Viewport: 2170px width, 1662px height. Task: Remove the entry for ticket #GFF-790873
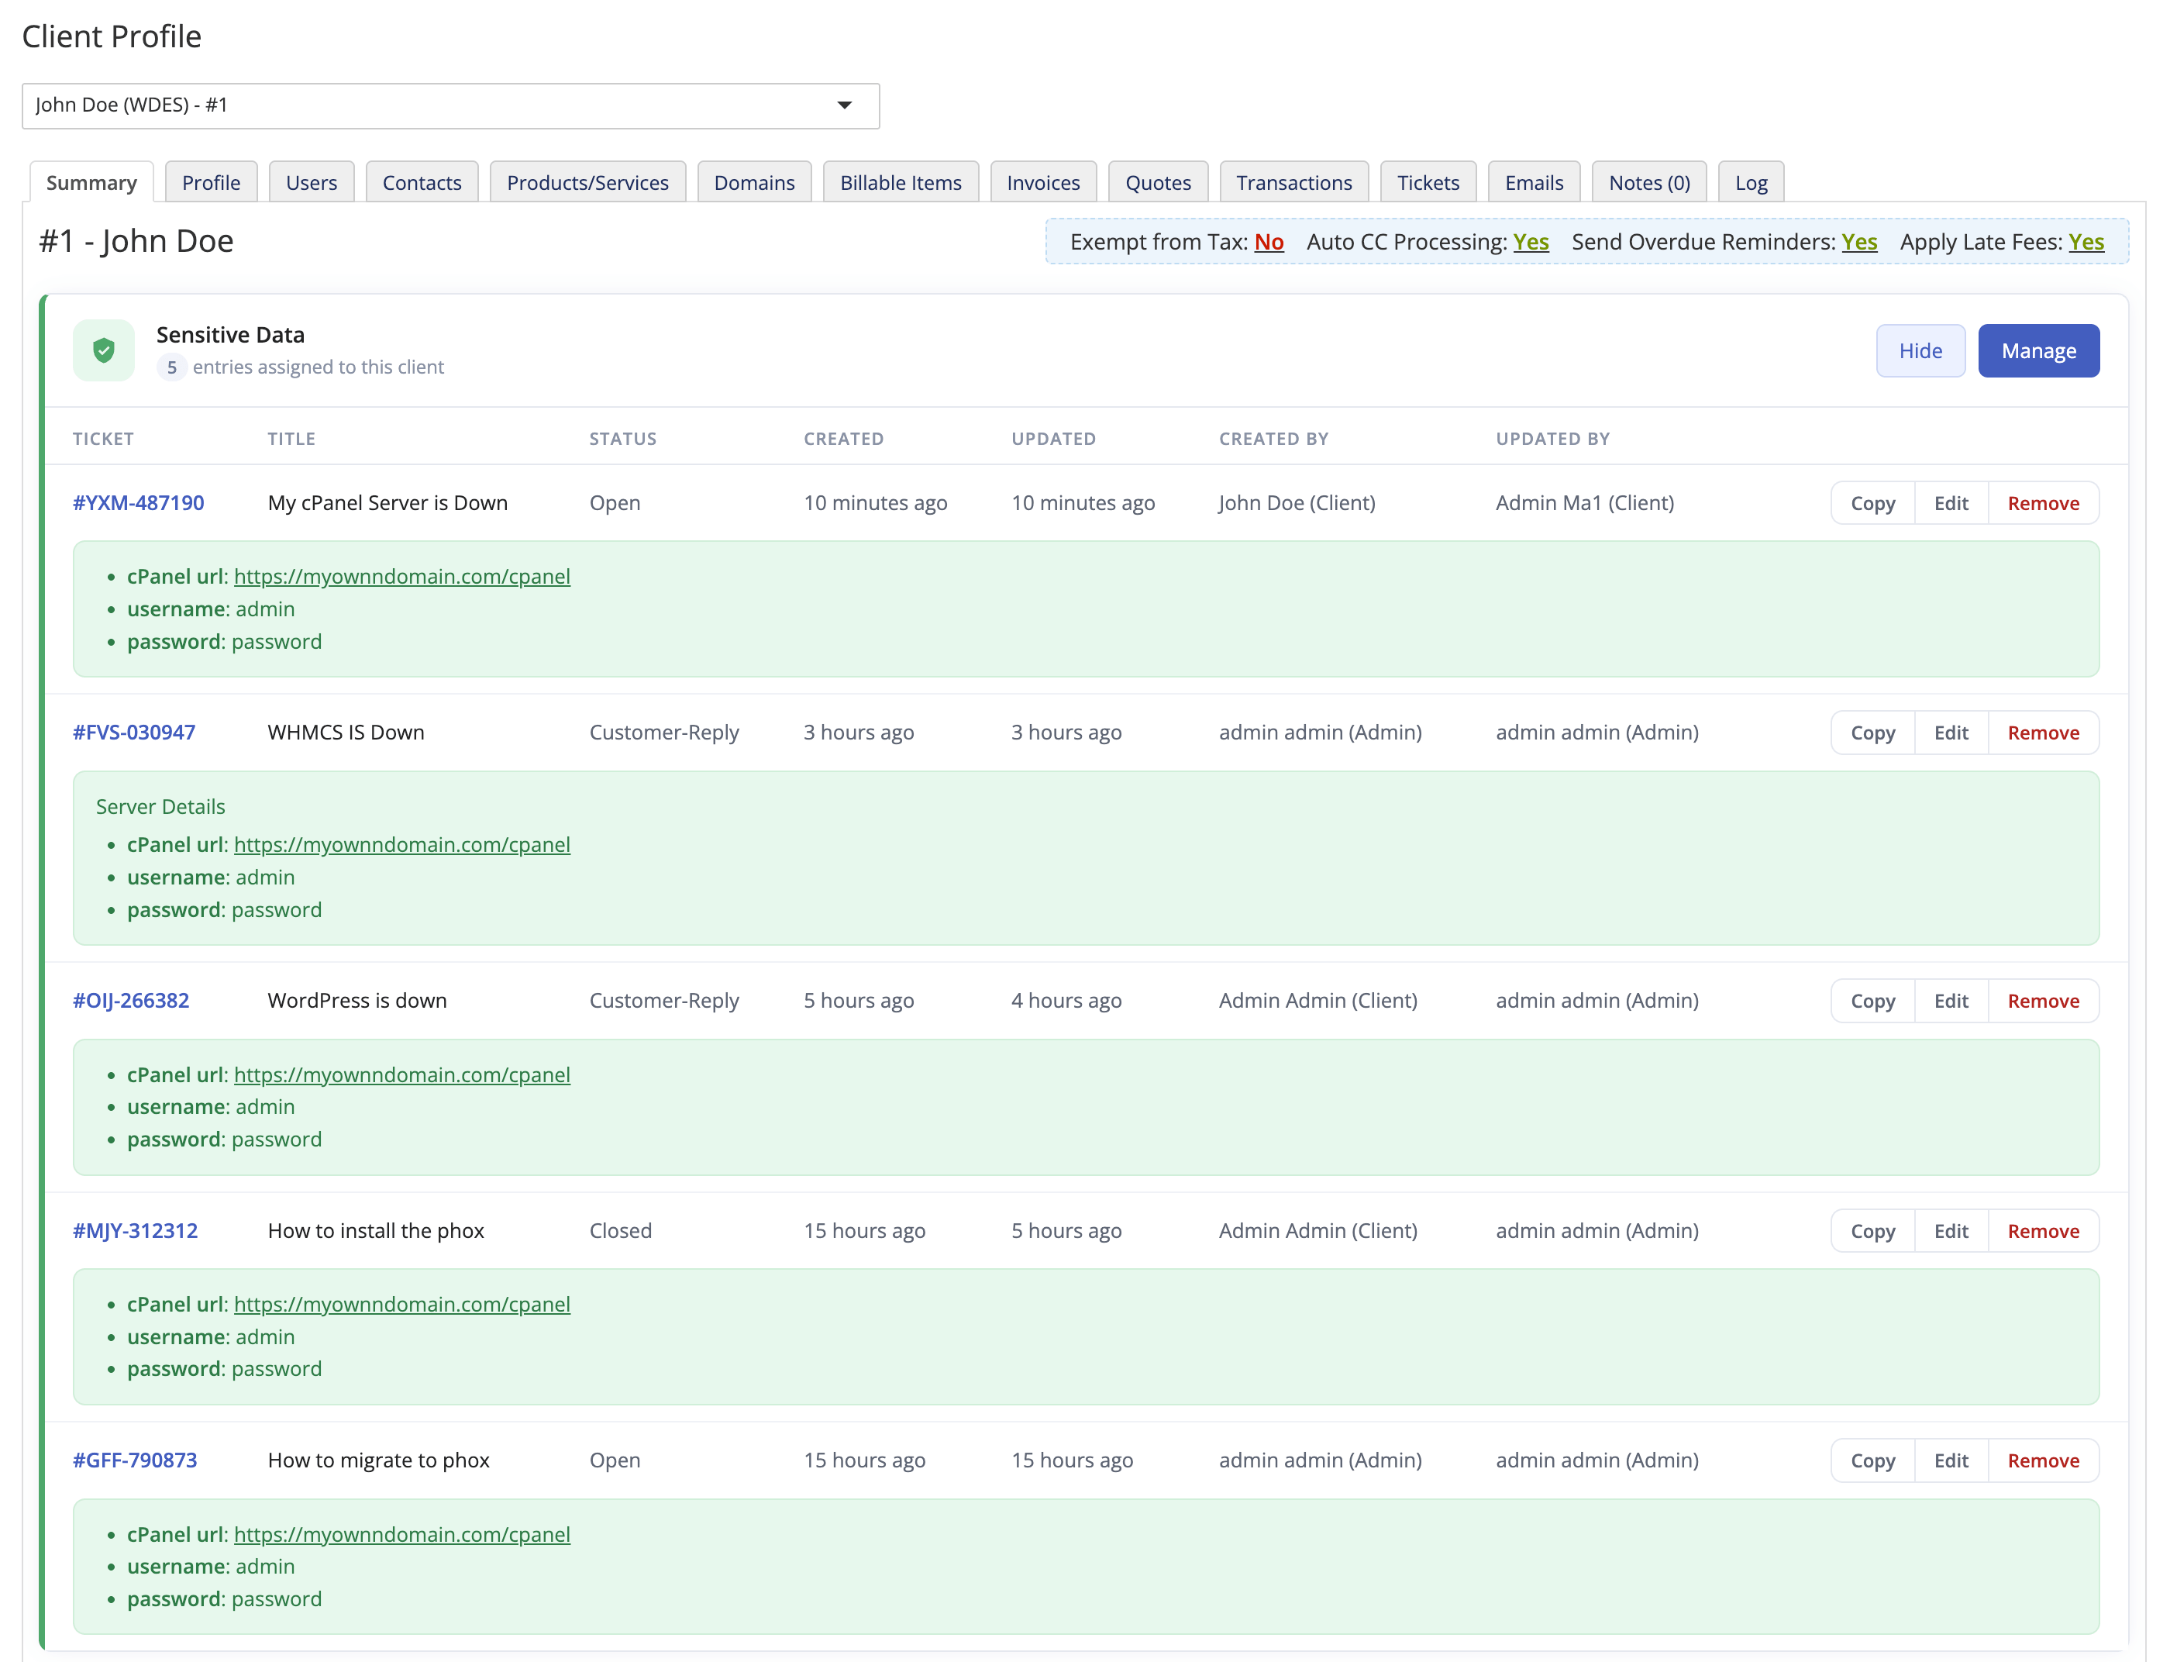(2044, 1461)
